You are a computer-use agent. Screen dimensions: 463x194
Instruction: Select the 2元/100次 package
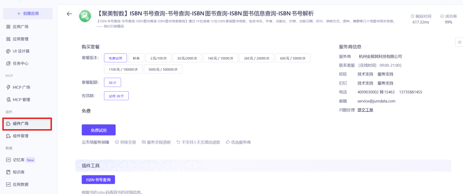pos(158,58)
